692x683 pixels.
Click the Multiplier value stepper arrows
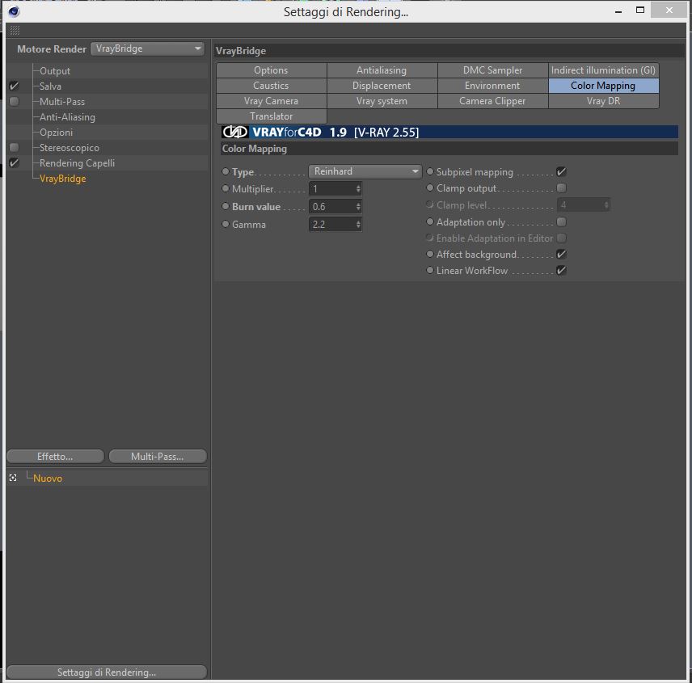(358, 189)
